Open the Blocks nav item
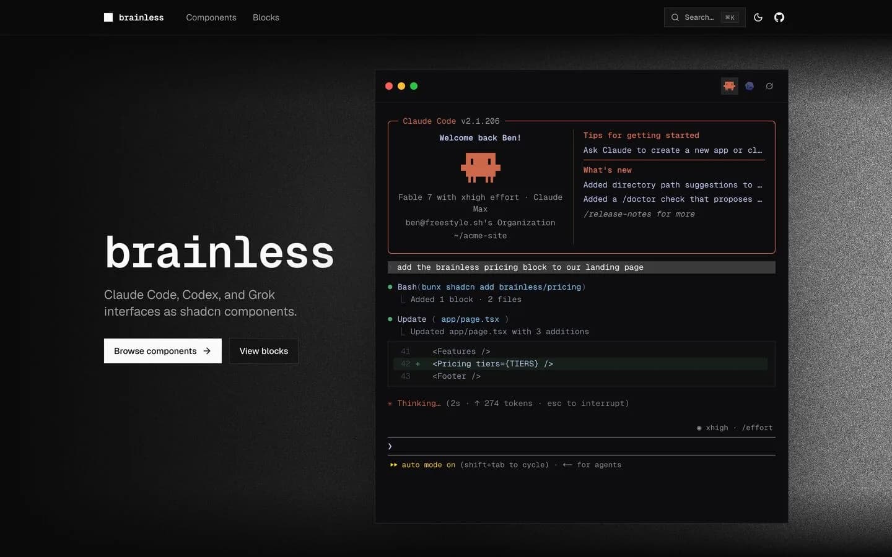 (266, 17)
